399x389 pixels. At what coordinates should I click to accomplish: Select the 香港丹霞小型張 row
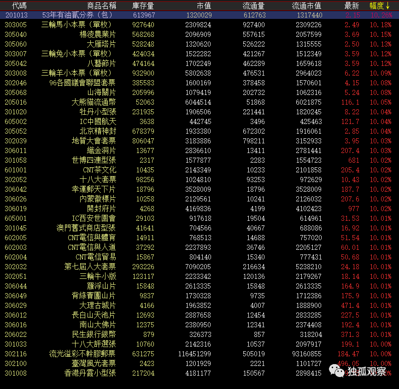coord(199,373)
